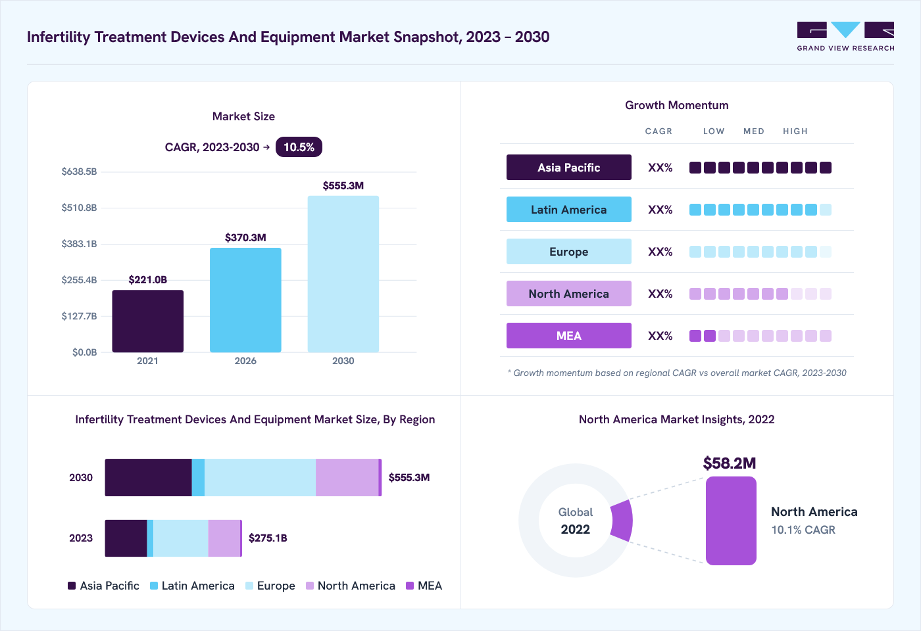Click the Global 2022 donut center label

pos(576,521)
